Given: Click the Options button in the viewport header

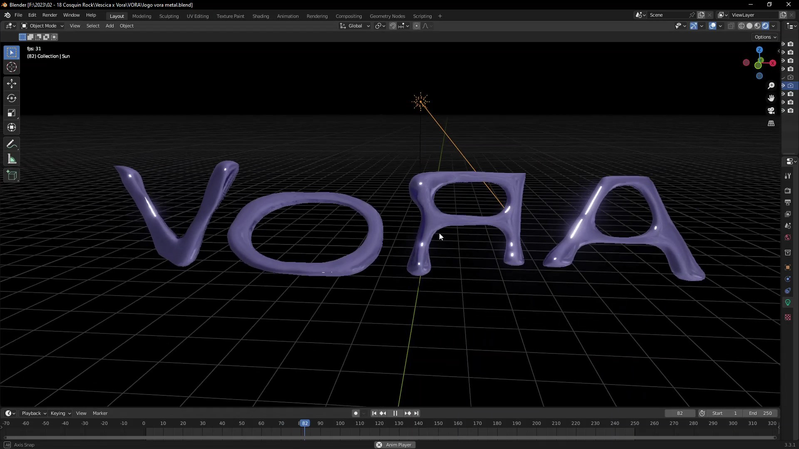Looking at the screenshot, I should coord(765,37).
